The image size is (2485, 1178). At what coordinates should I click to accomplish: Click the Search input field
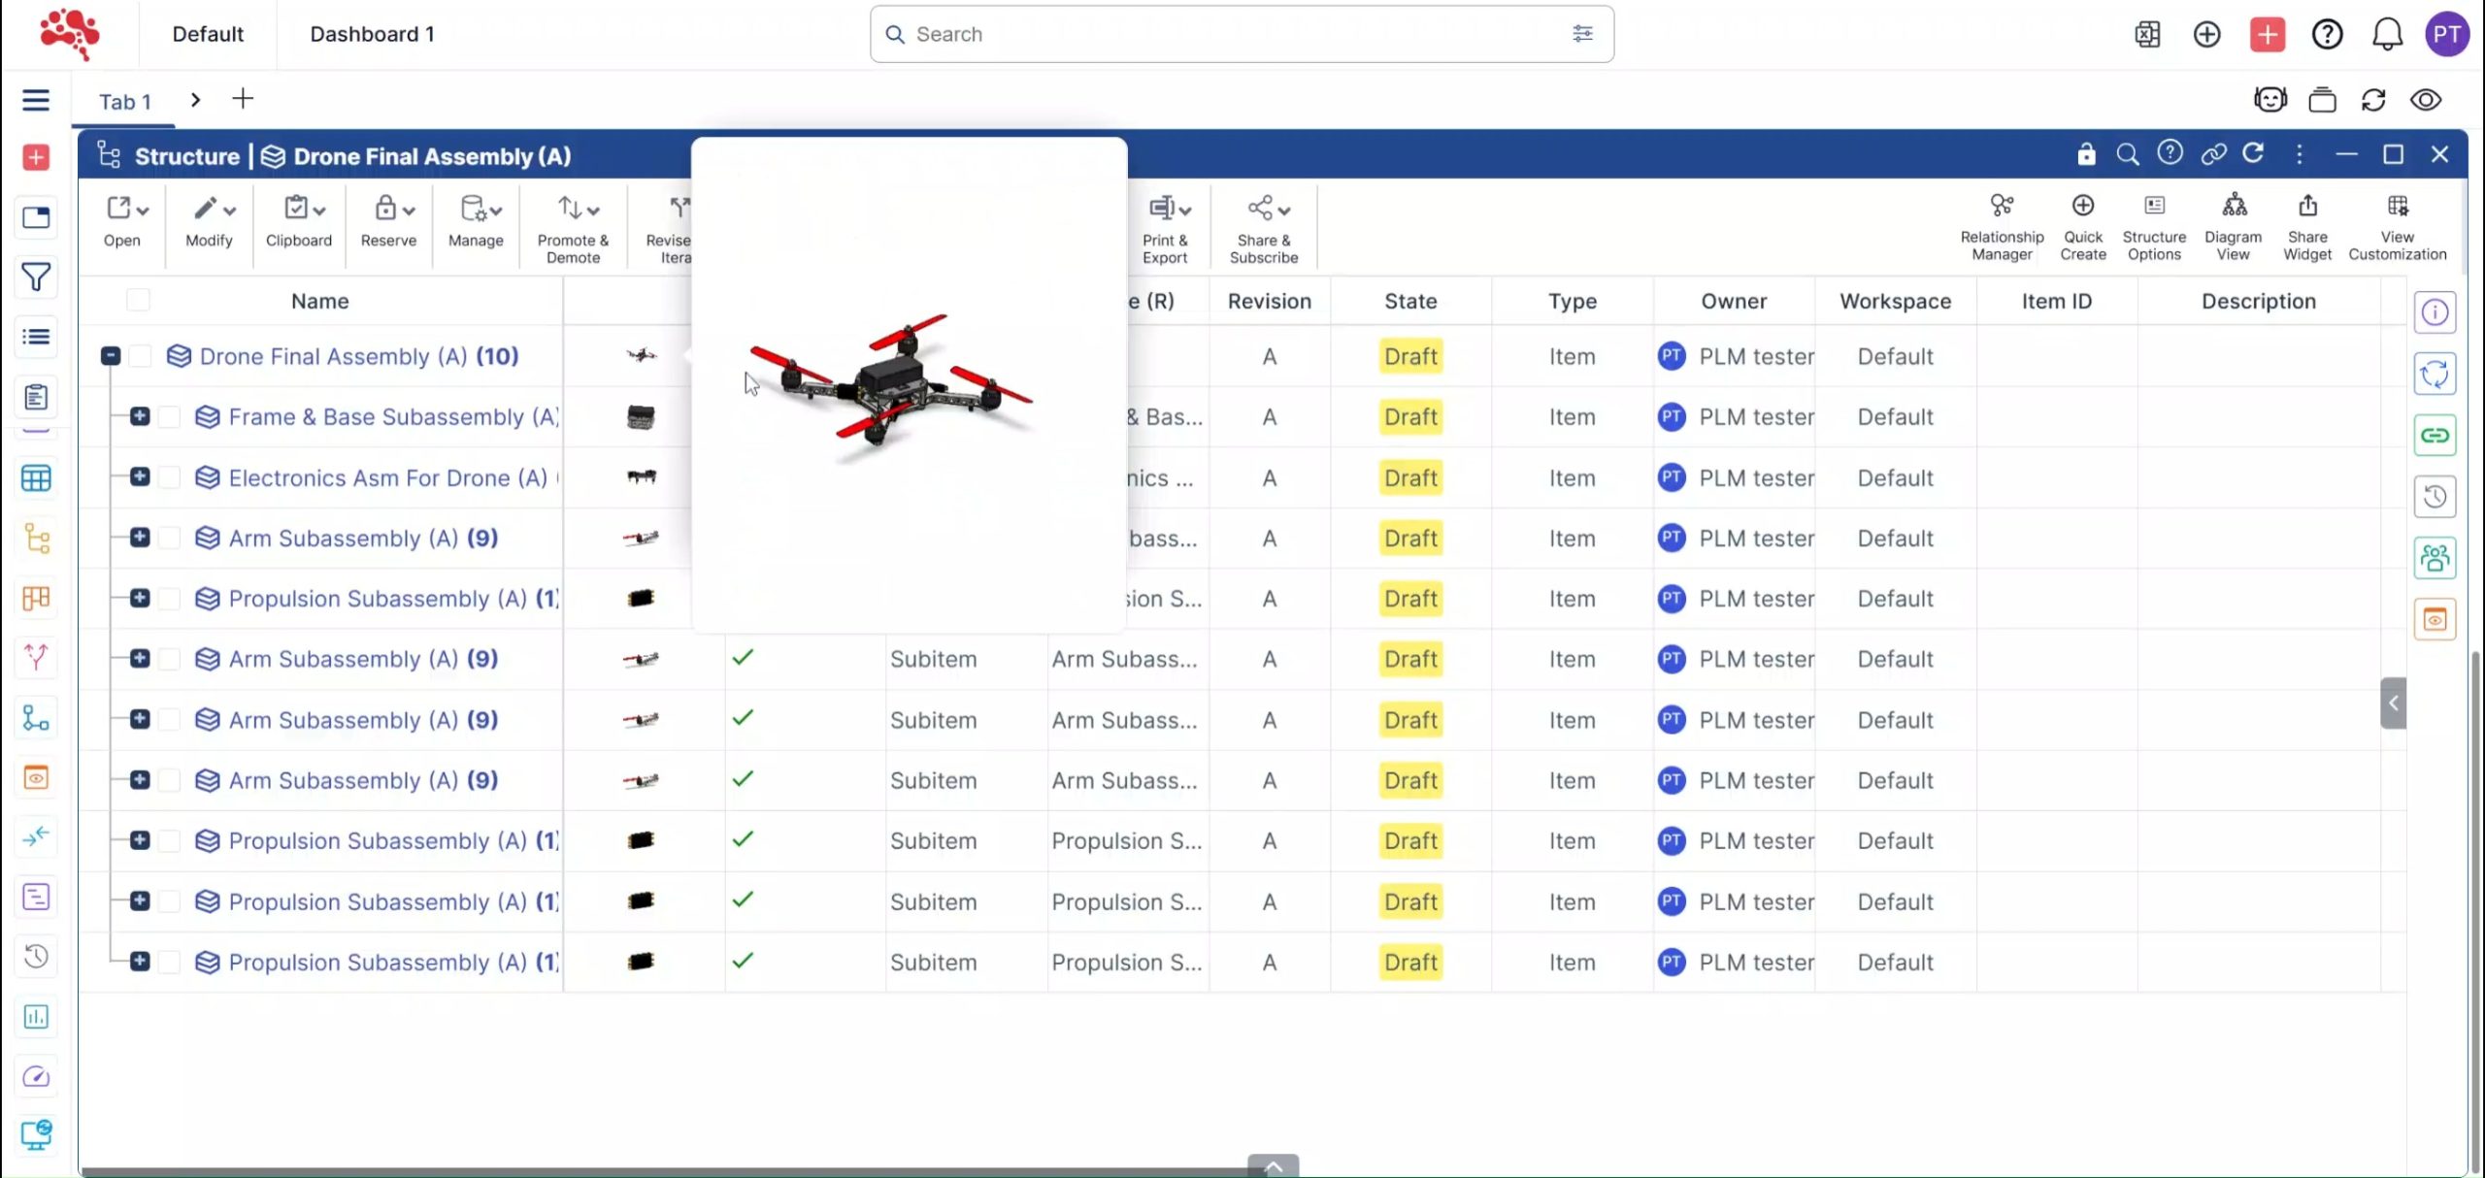pyautogui.click(x=1233, y=34)
